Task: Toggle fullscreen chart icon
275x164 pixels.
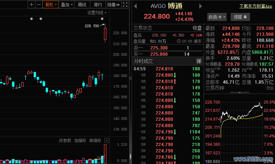Action: tap(125, 5)
